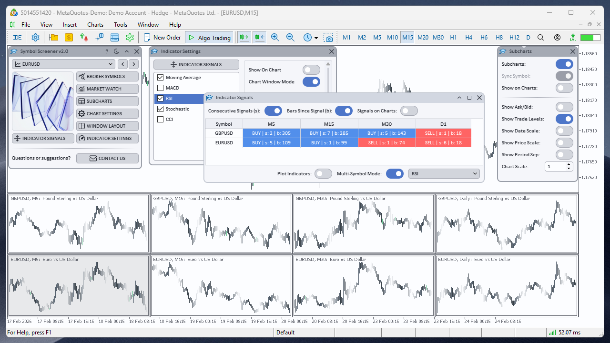Turn off Show Trade Levels toggle
The height and width of the screenshot is (343, 610).
(x=564, y=119)
